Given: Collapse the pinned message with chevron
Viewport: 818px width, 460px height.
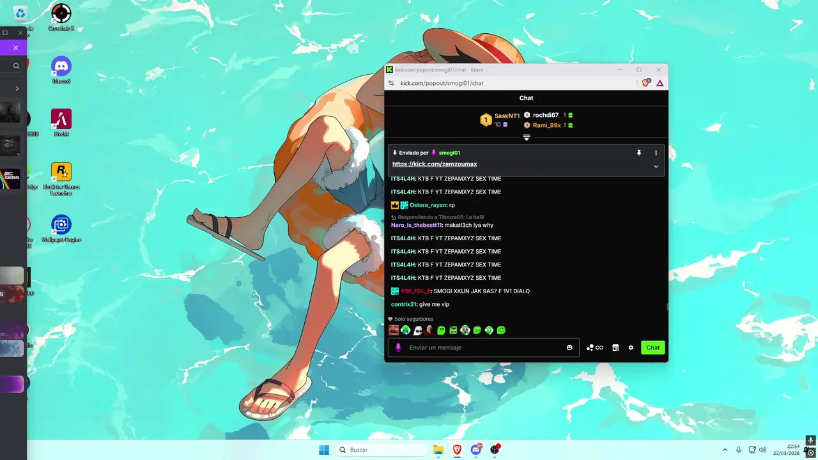Looking at the screenshot, I should tap(656, 166).
